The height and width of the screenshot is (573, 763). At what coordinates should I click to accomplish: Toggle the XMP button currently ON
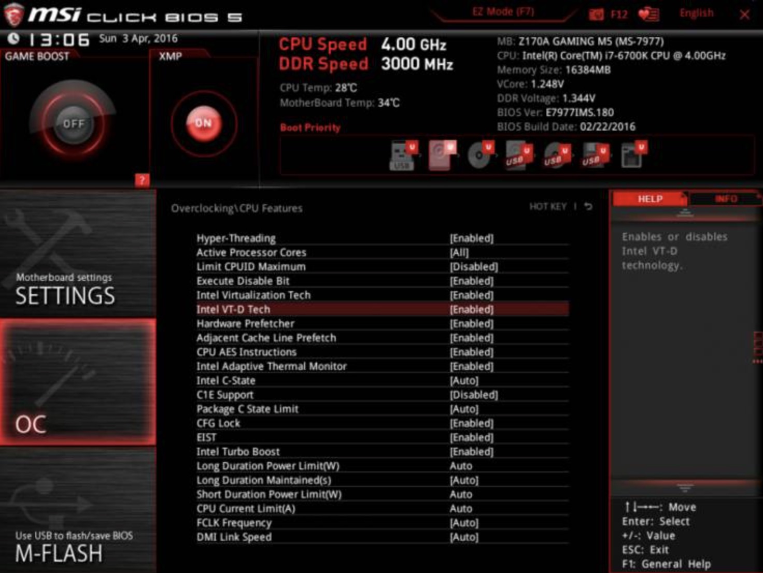pyautogui.click(x=204, y=123)
